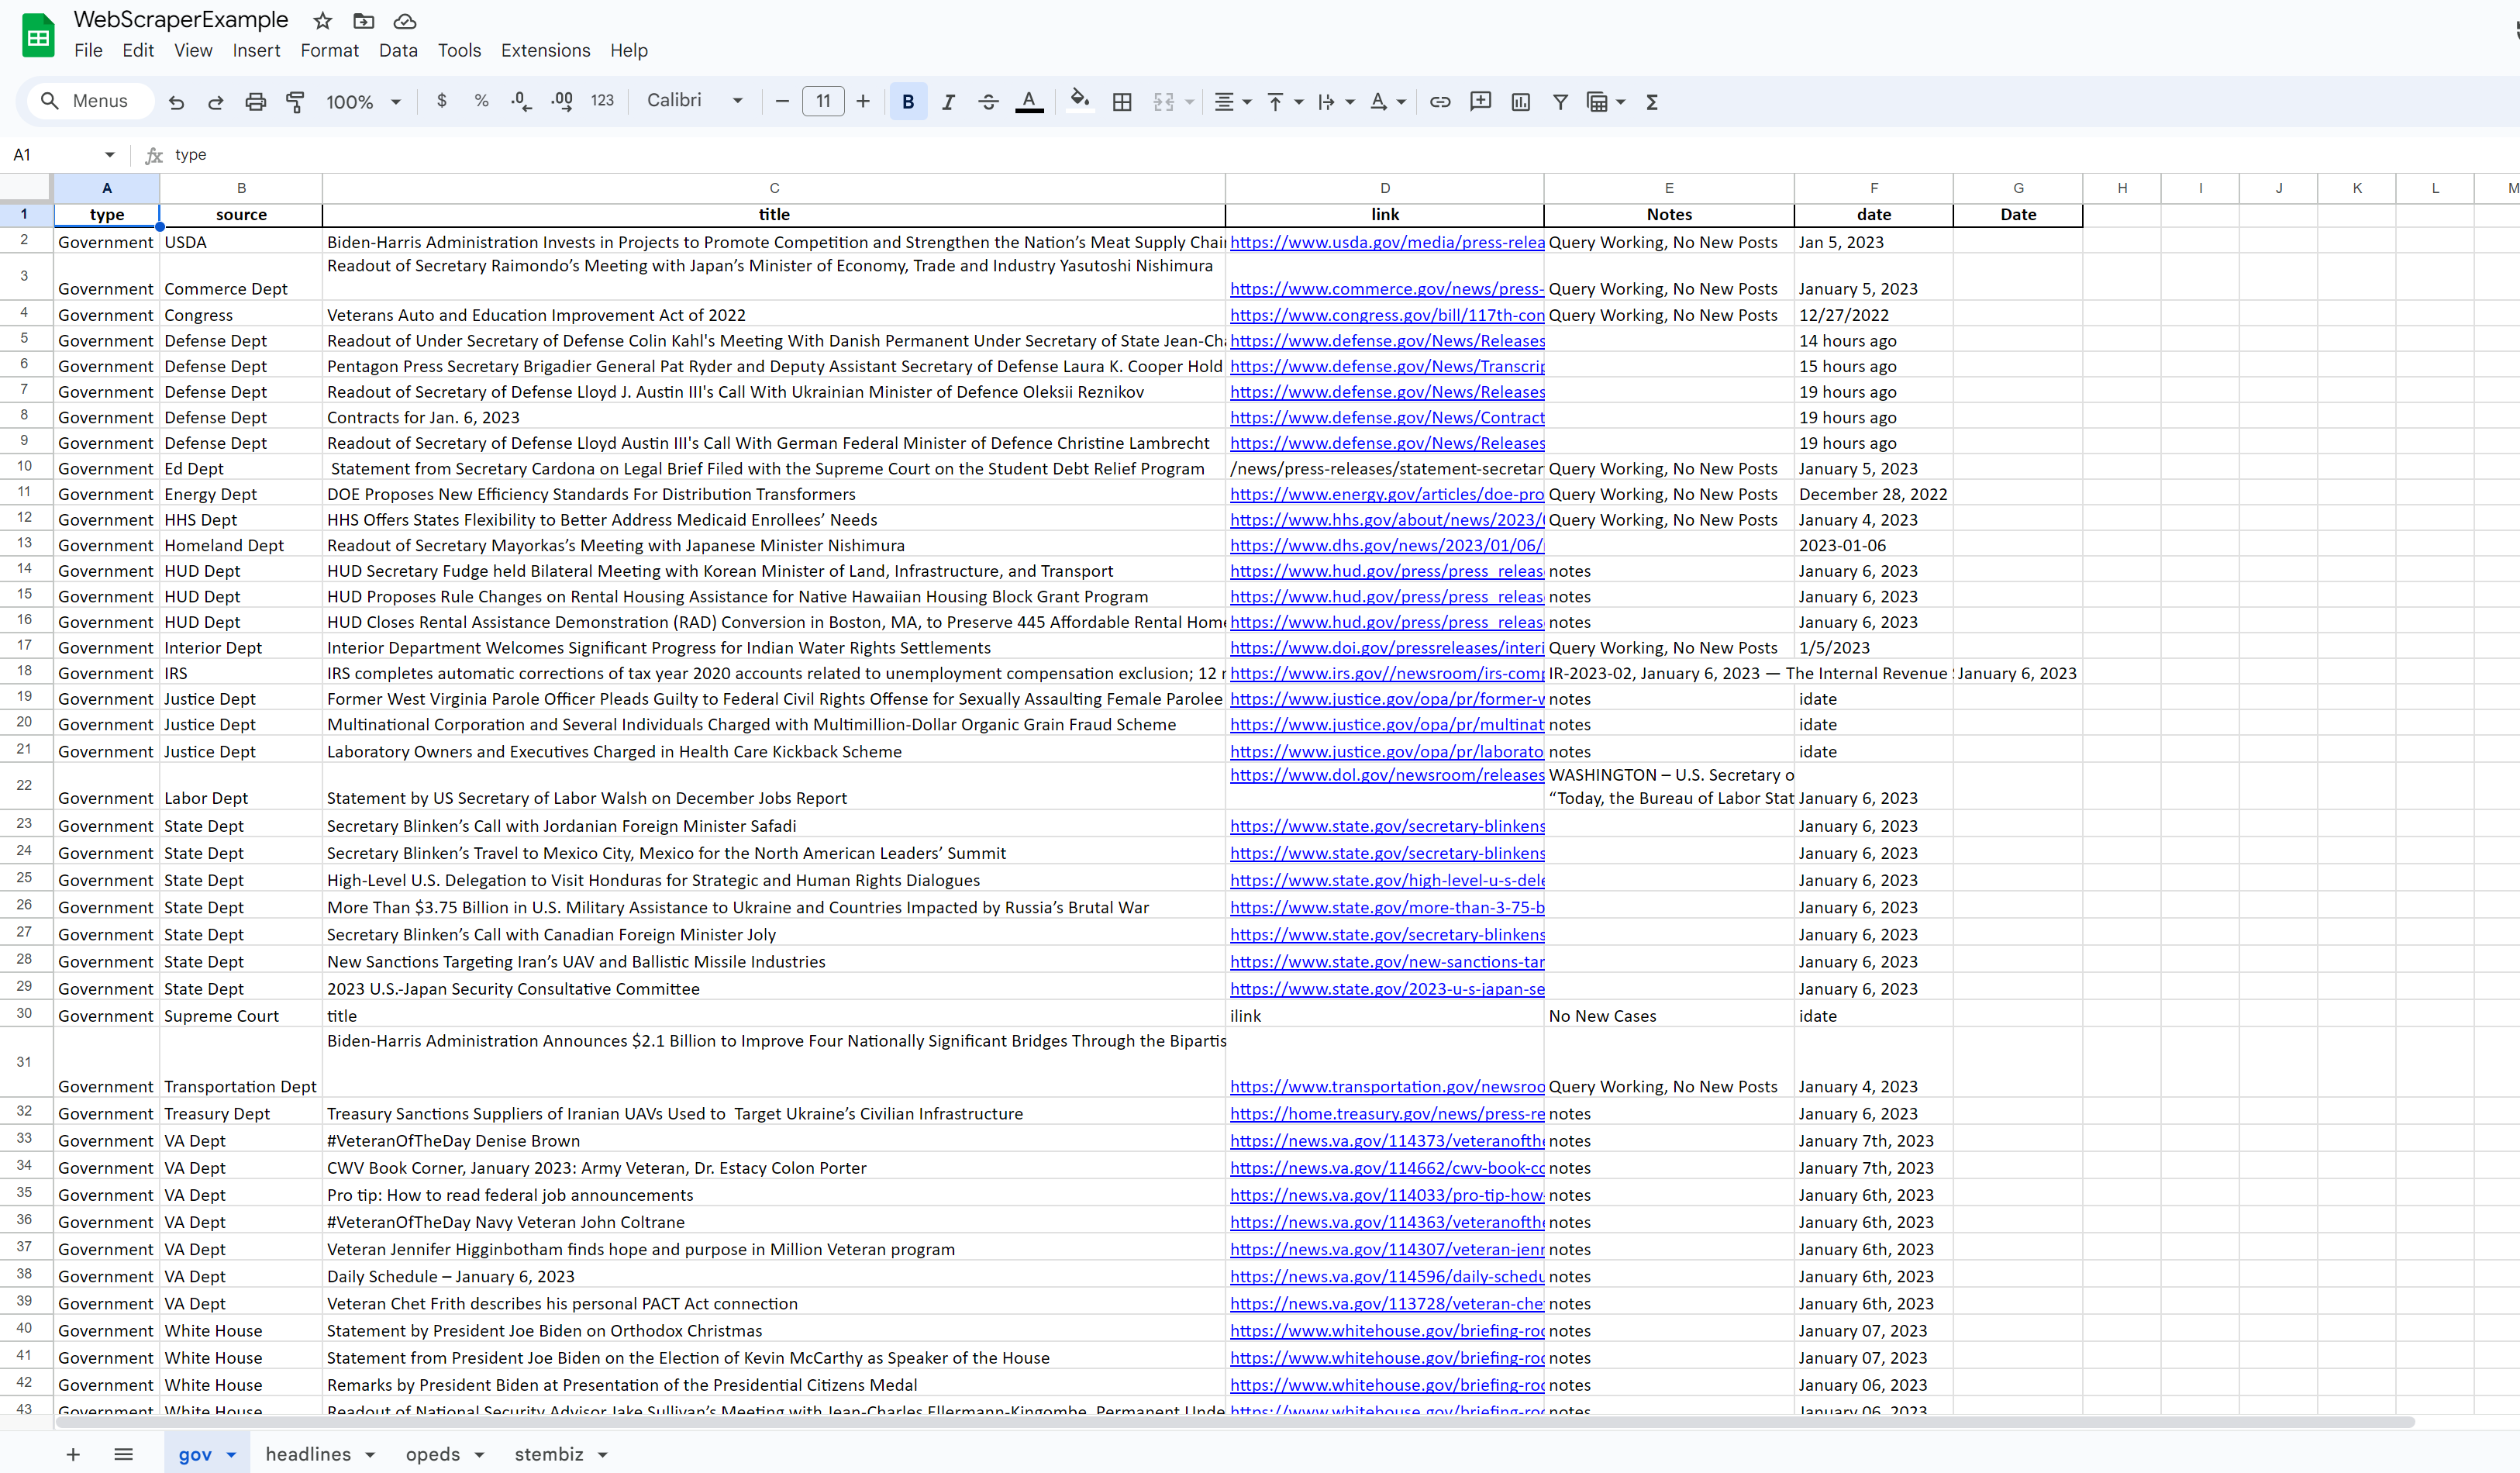
Task: Switch to the stembiz sheet tab
Action: click(x=549, y=1454)
